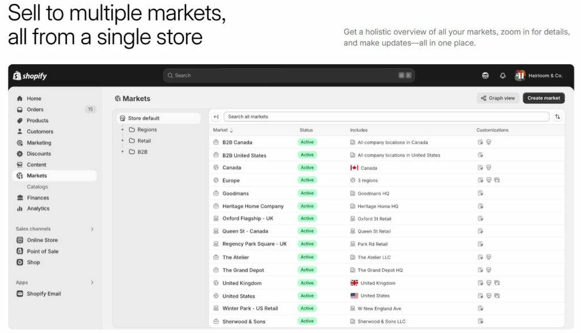This screenshot has width=581, height=333.
Task: Expand the Retail folder
Action: click(123, 141)
